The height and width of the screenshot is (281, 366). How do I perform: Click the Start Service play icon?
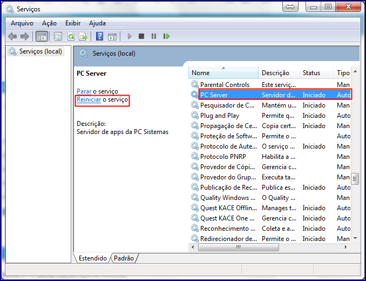pos(130,36)
